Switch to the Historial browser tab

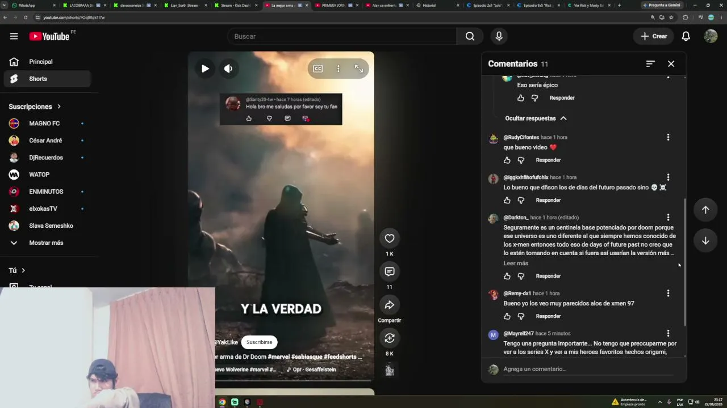(437, 5)
